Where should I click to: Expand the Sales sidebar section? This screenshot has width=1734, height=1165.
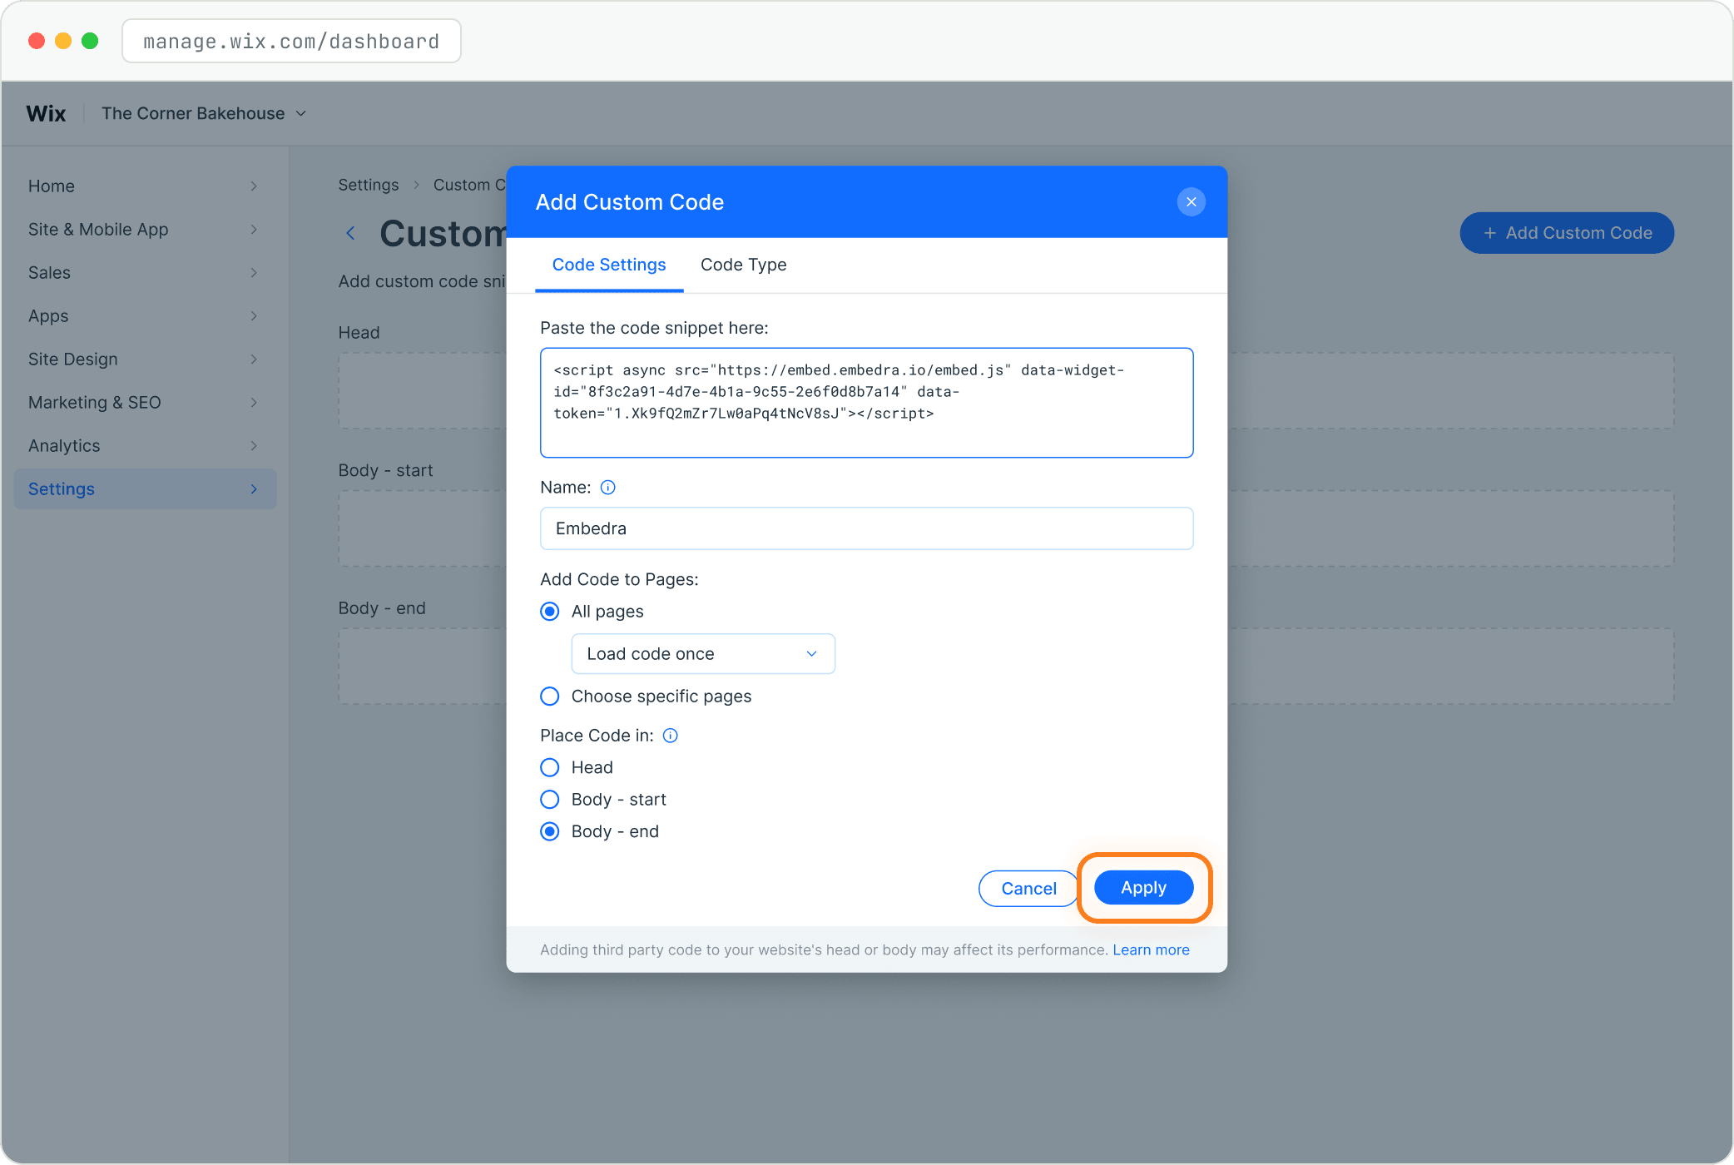[x=145, y=273]
